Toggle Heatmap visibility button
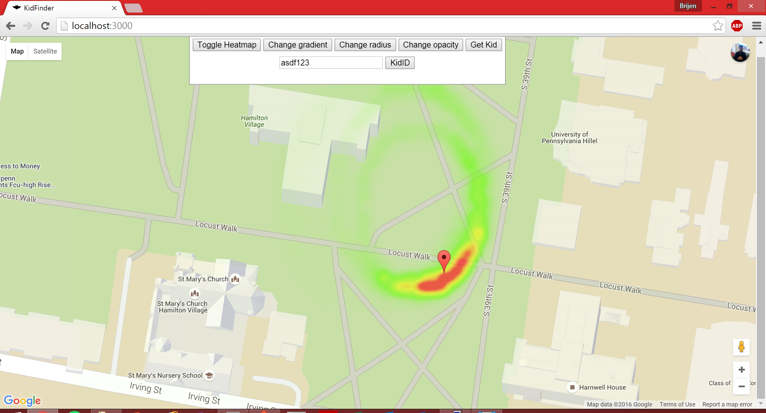 tap(227, 45)
